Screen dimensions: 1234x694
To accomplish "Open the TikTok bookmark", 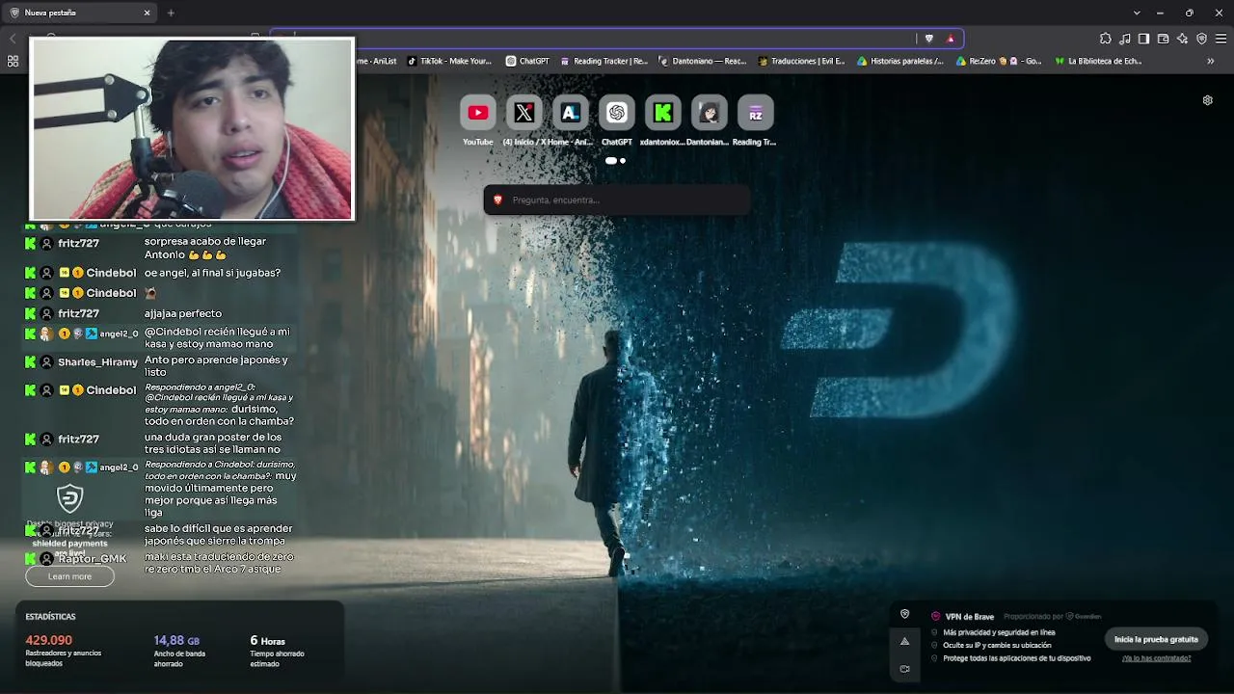I will click(x=449, y=61).
